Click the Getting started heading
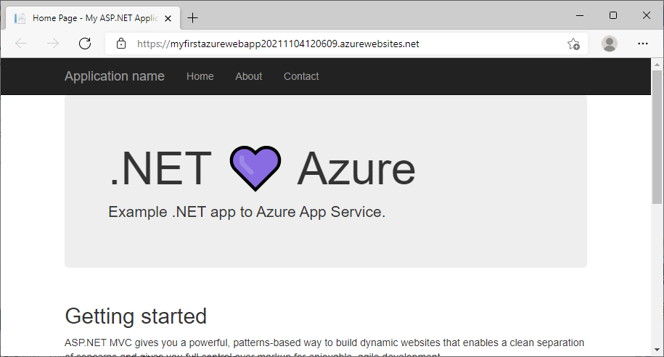Image resolution: width=664 pixels, height=357 pixels. (136, 316)
